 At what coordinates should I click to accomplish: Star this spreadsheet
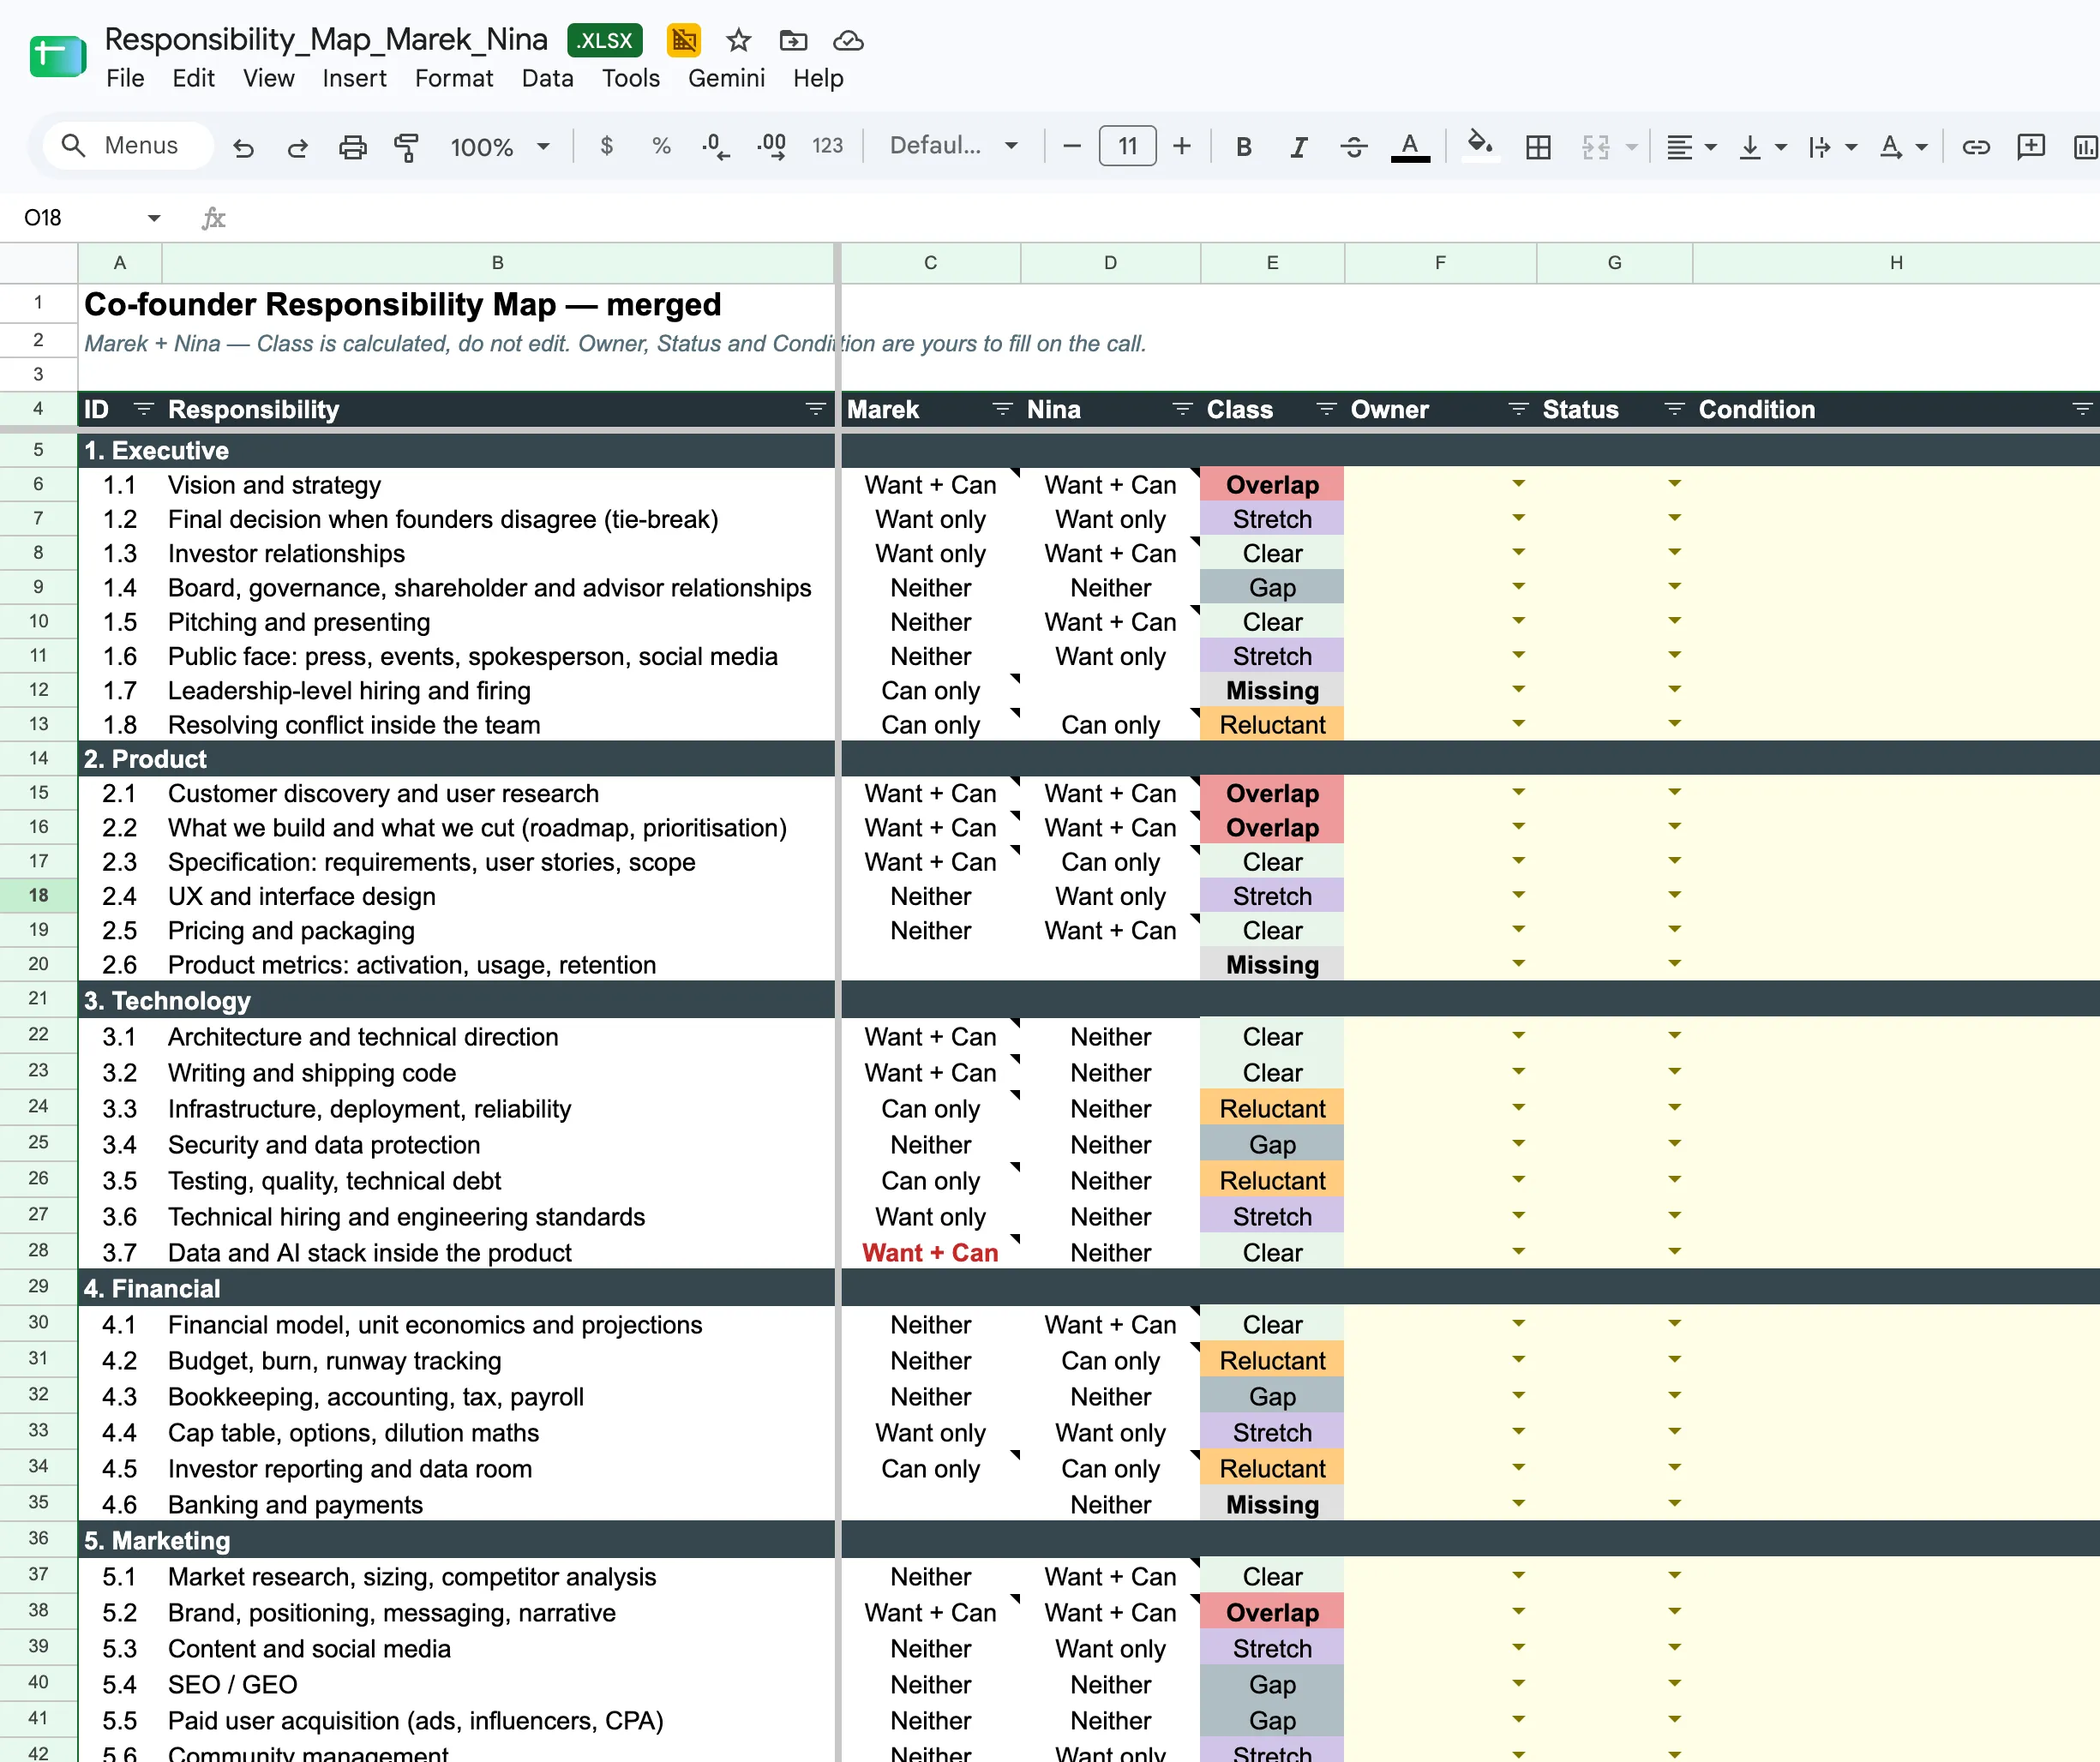738,40
